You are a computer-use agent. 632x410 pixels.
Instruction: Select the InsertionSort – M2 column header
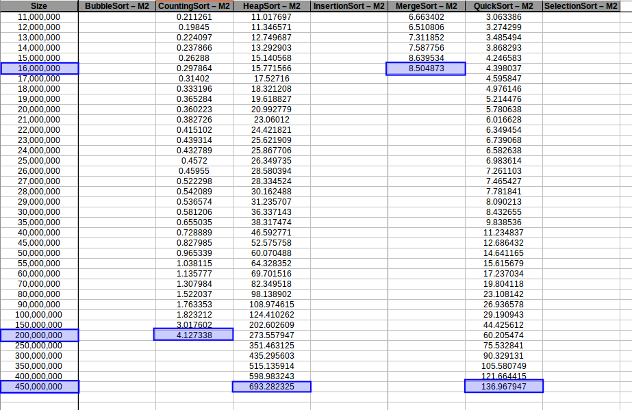(x=348, y=5)
